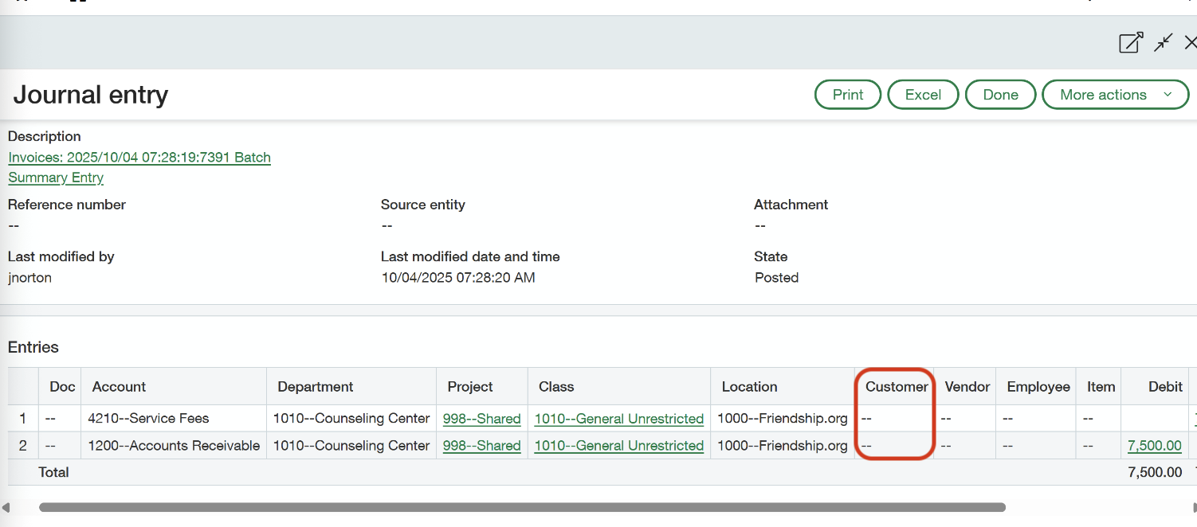Viewport: 1197px width, 527px height.
Task: Export the entry with Excel button
Action: [923, 95]
